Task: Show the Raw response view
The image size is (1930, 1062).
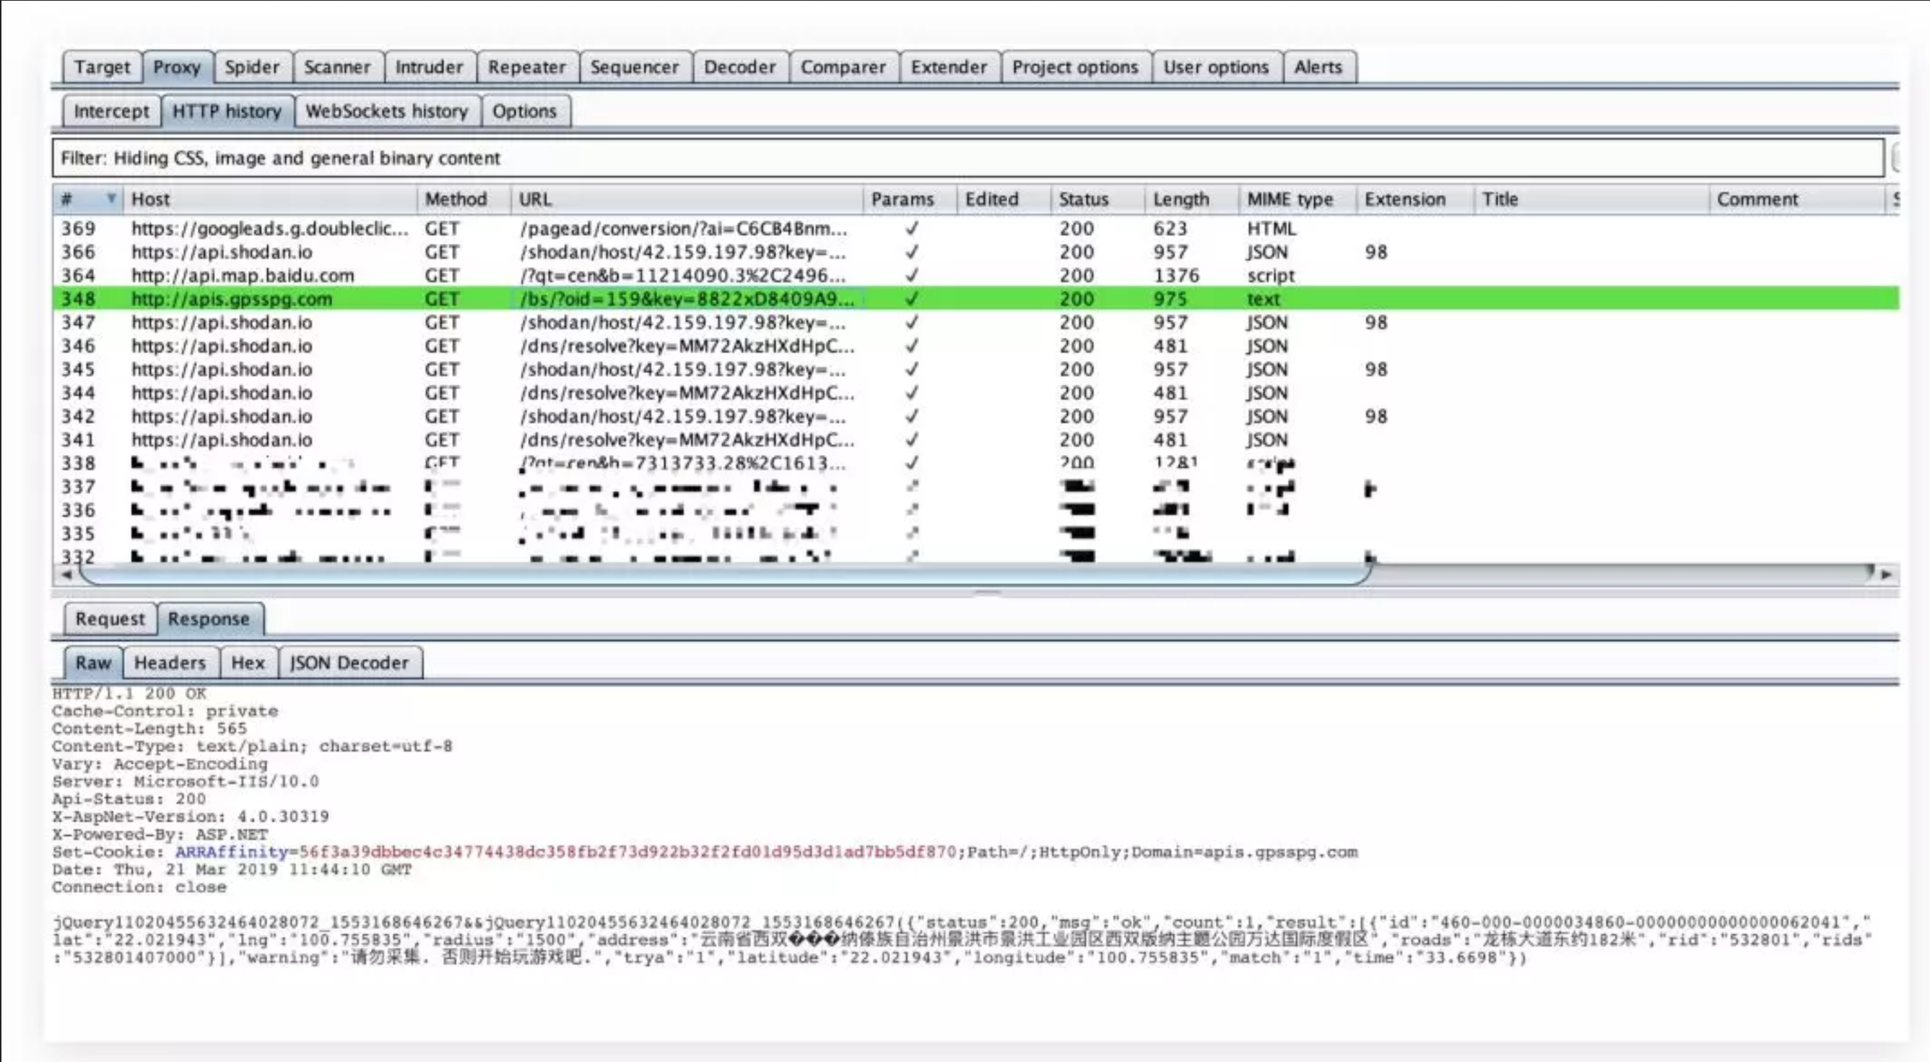Action: point(93,663)
